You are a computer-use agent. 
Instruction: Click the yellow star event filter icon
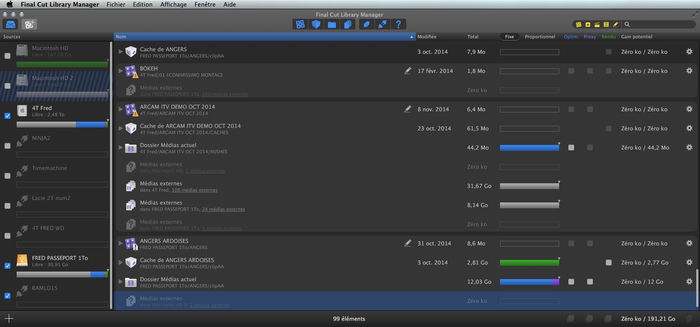(588, 25)
